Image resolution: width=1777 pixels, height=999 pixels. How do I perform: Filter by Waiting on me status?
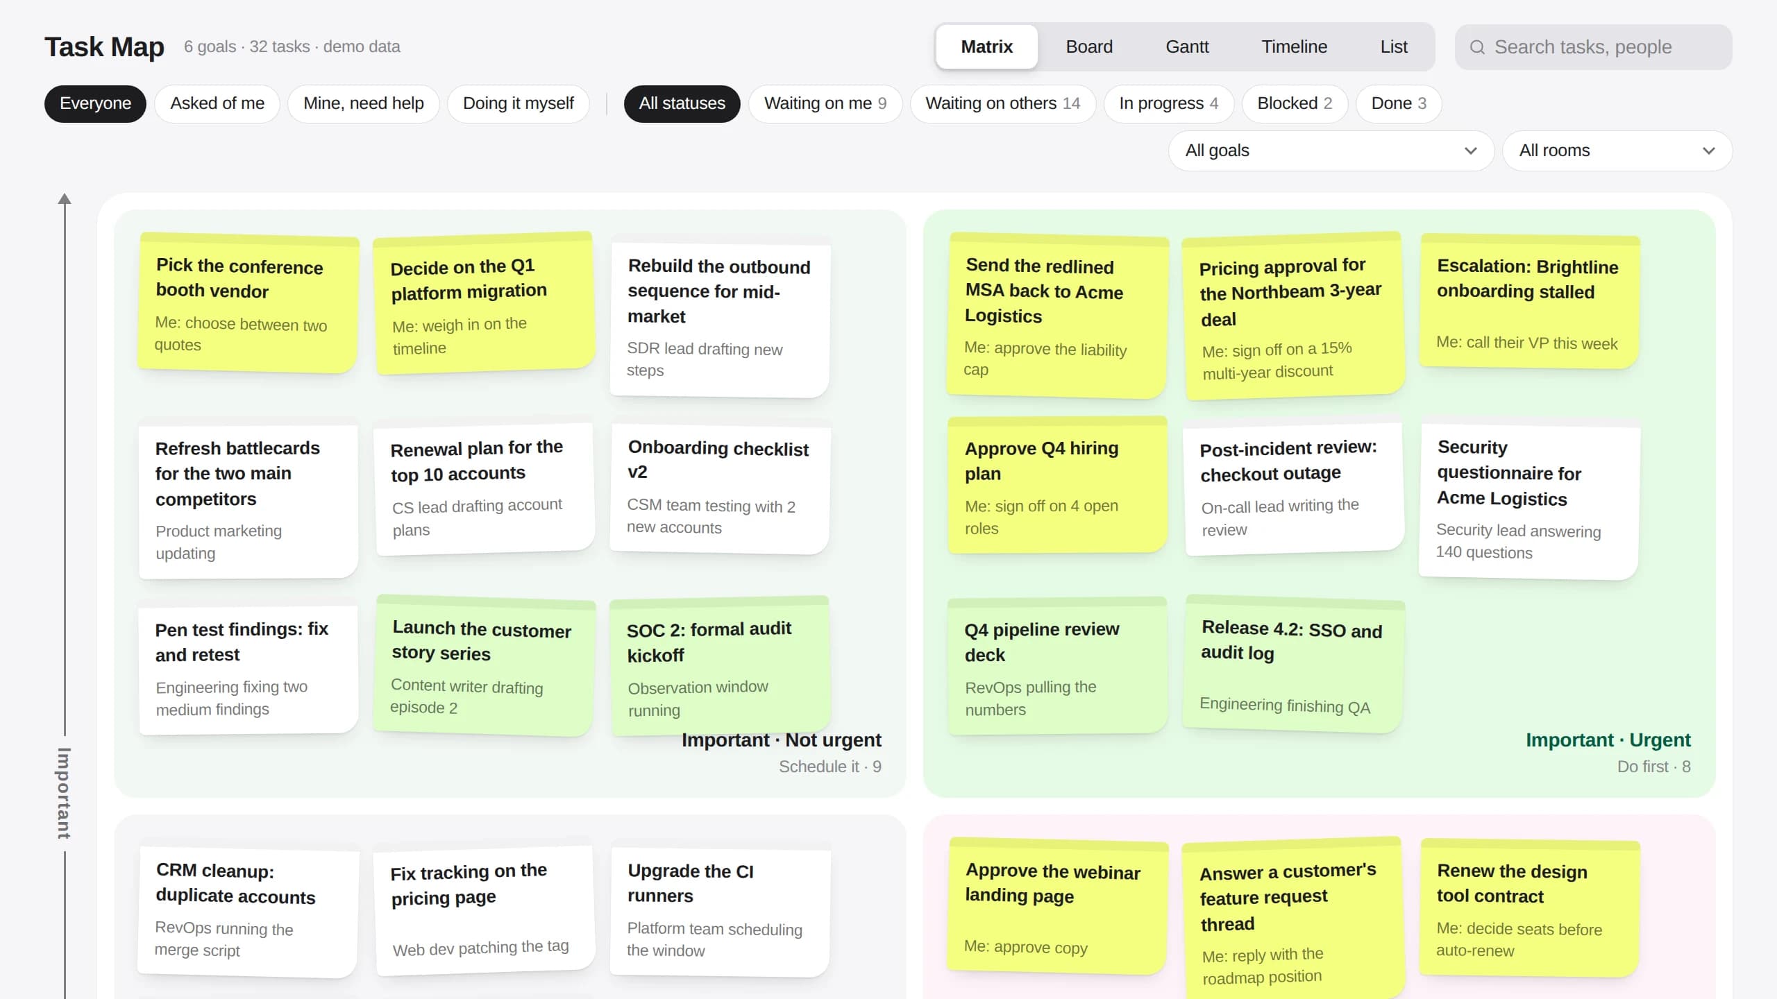click(x=825, y=103)
